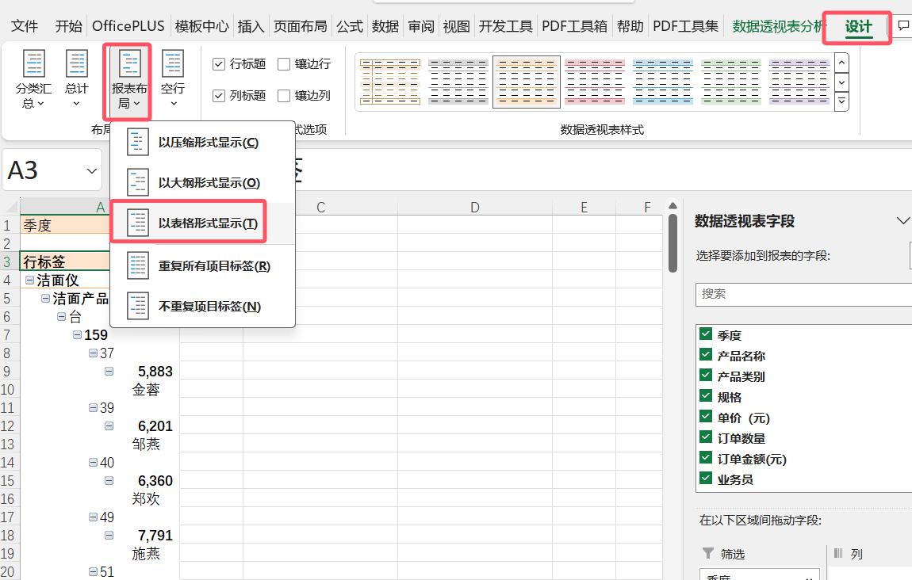The width and height of the screenshot is (912, 580).
Task: Switch to the 数据 tab
Action: point(385,26)
